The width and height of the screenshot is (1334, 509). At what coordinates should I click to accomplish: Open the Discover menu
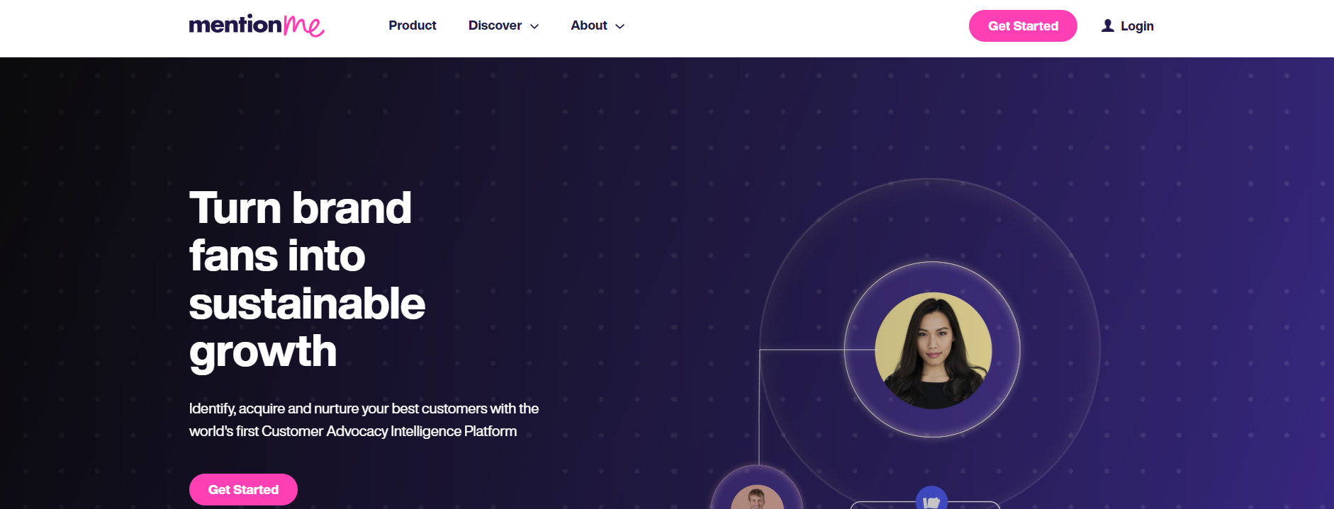click(503, 25)
